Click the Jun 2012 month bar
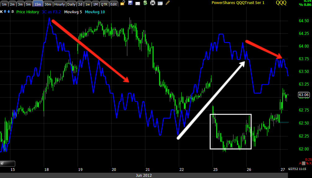 point(144,176)
